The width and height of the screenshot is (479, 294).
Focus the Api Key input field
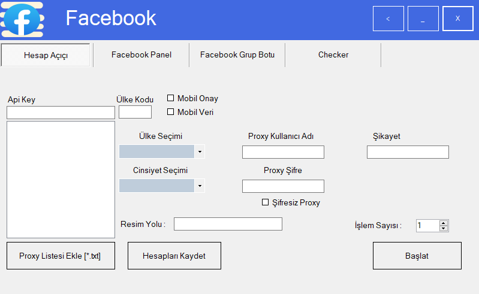click(x=61, y=113)
